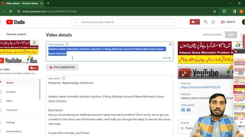The height and width of the screenshot is (137, 245).
Task: Click the Video details heading
Action: [x=59, y=35]
